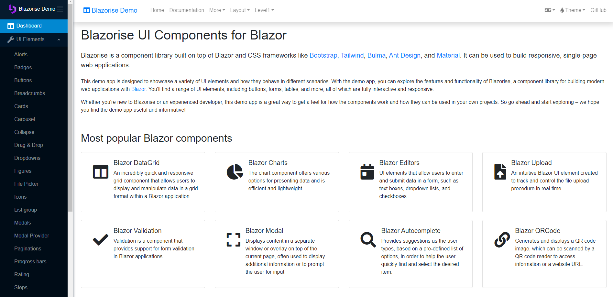Screen dimensions: 613x297
Task: Click the language translation icon in the navbar
Action: point(548,10)
